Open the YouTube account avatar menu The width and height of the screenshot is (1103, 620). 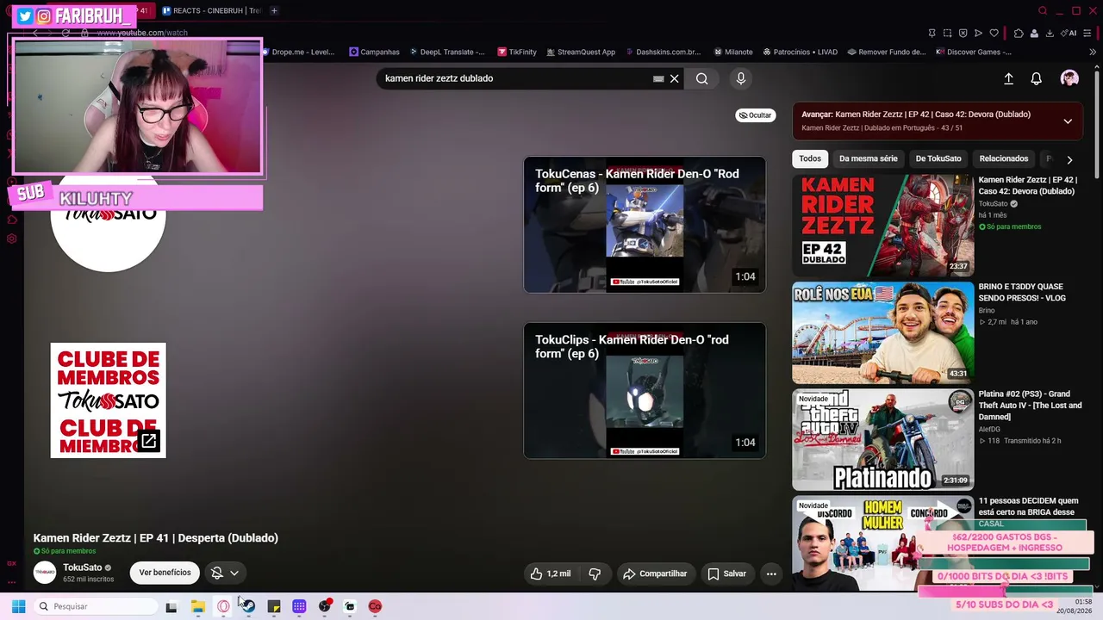(x=1069, y=78)
